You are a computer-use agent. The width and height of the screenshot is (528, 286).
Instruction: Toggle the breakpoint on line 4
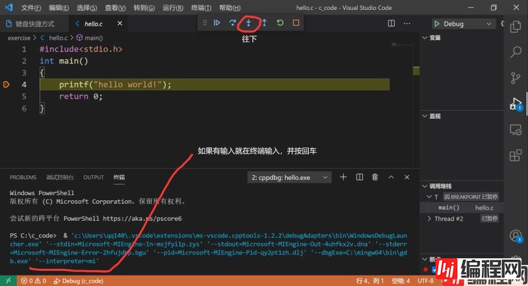point(7,84)
